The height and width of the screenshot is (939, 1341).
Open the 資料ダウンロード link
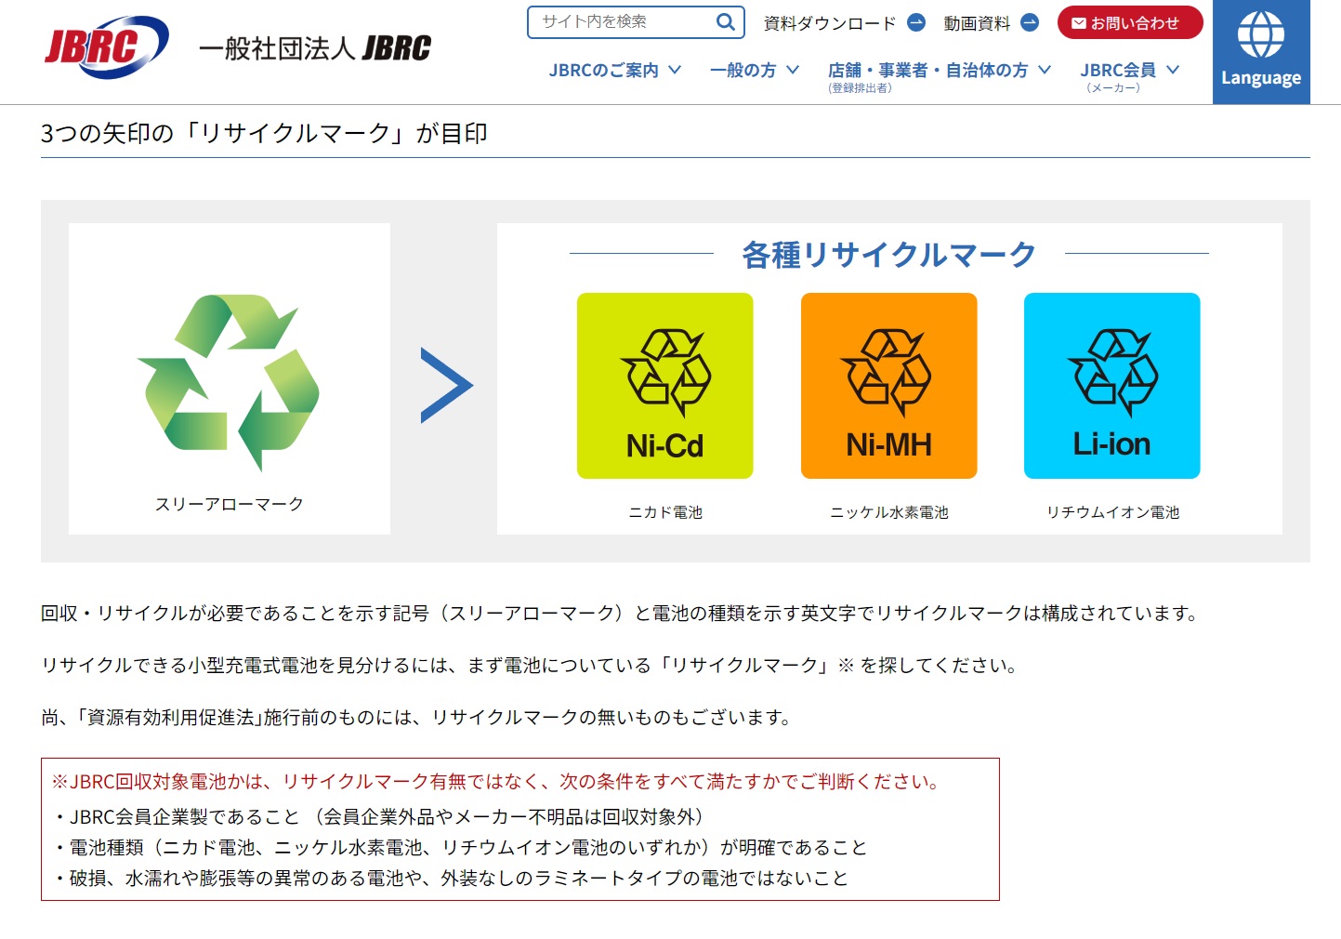tap(829, 23)
